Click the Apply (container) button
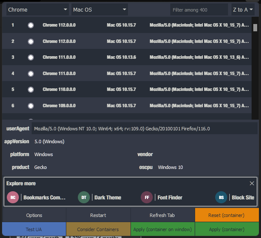The height and width of the screenshot is (238, 261). tap(227, 229)
